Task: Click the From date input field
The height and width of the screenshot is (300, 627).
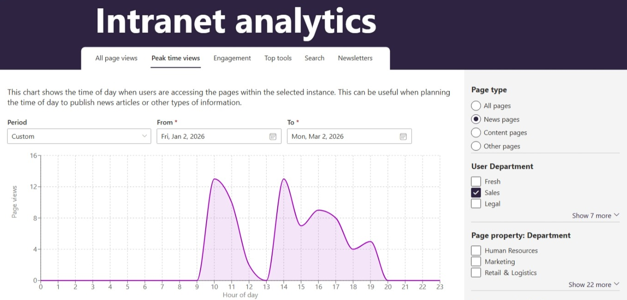Action: [211, 136]
